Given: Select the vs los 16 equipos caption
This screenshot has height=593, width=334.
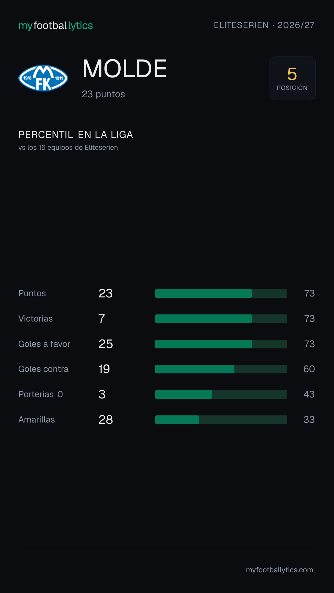Looking at the screenshot, I should click(68, 148).
